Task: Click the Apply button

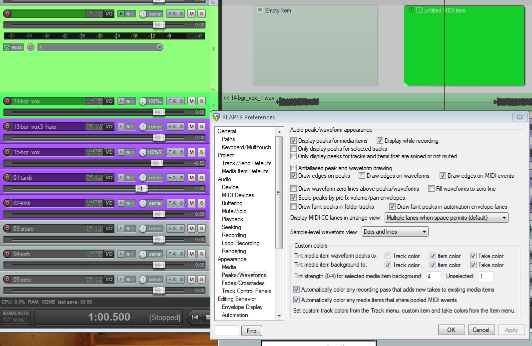Action: 512,330
